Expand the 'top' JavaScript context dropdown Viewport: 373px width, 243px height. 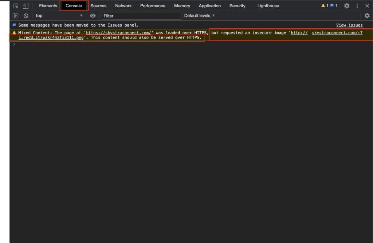pos(59,16)
